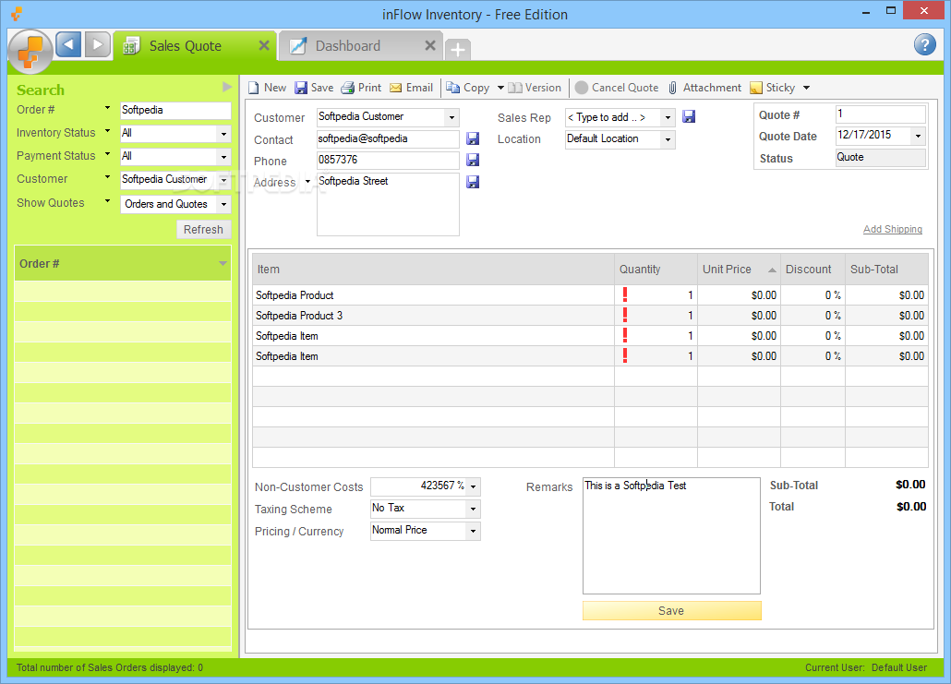
Task: Open the Taxing Scheme dropdown
Action: point(473,509)
